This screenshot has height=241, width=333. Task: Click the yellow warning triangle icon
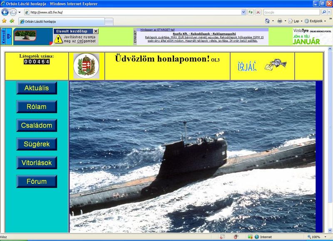coord(58,39)
